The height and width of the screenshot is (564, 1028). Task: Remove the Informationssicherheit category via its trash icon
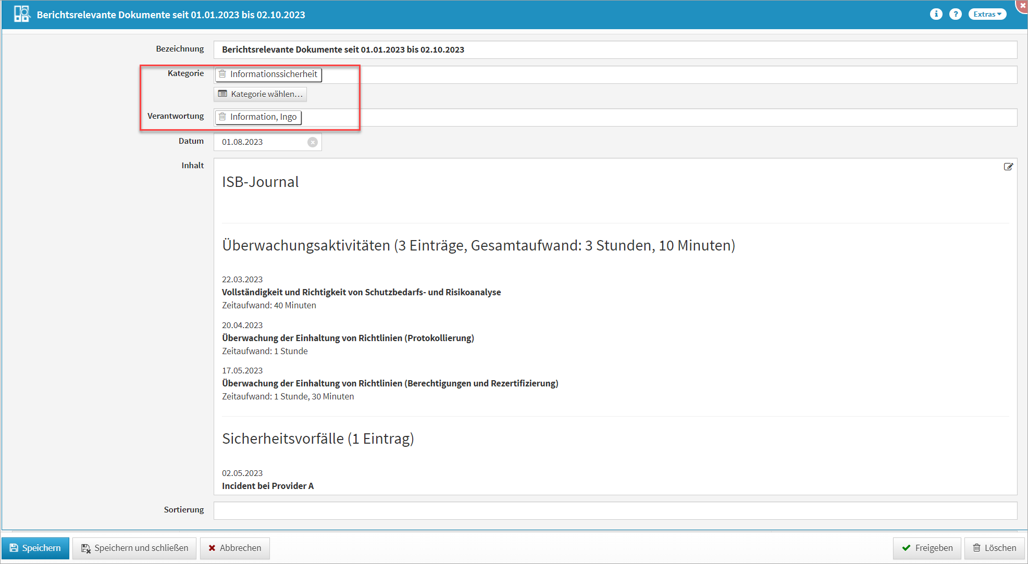click(x=222, y=74)
